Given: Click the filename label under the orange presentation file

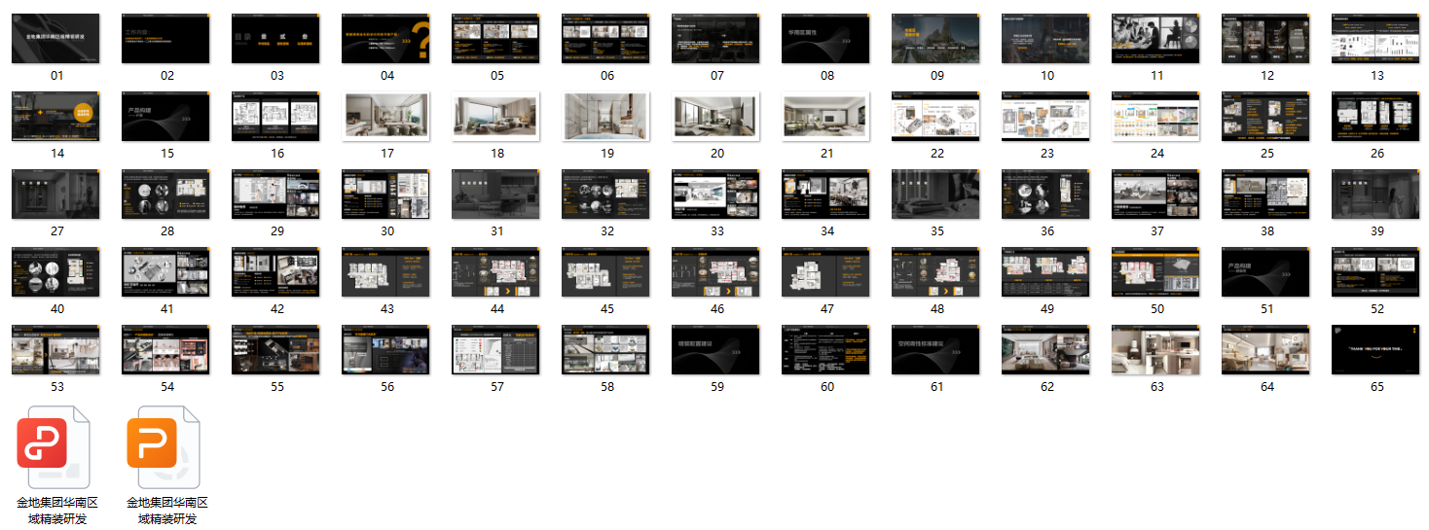Looking at the screenshot, I should [166, 511].
